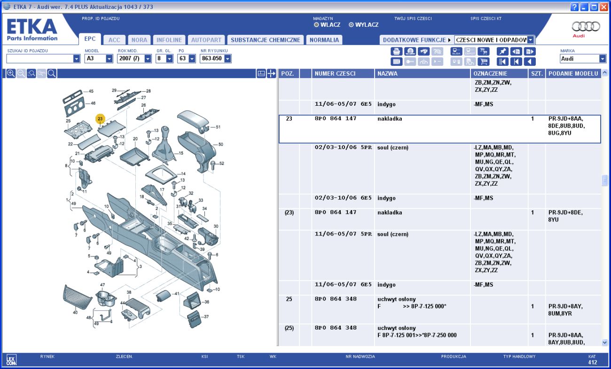Open the GR. GL. dropdown showing 8

coord(170,59)
